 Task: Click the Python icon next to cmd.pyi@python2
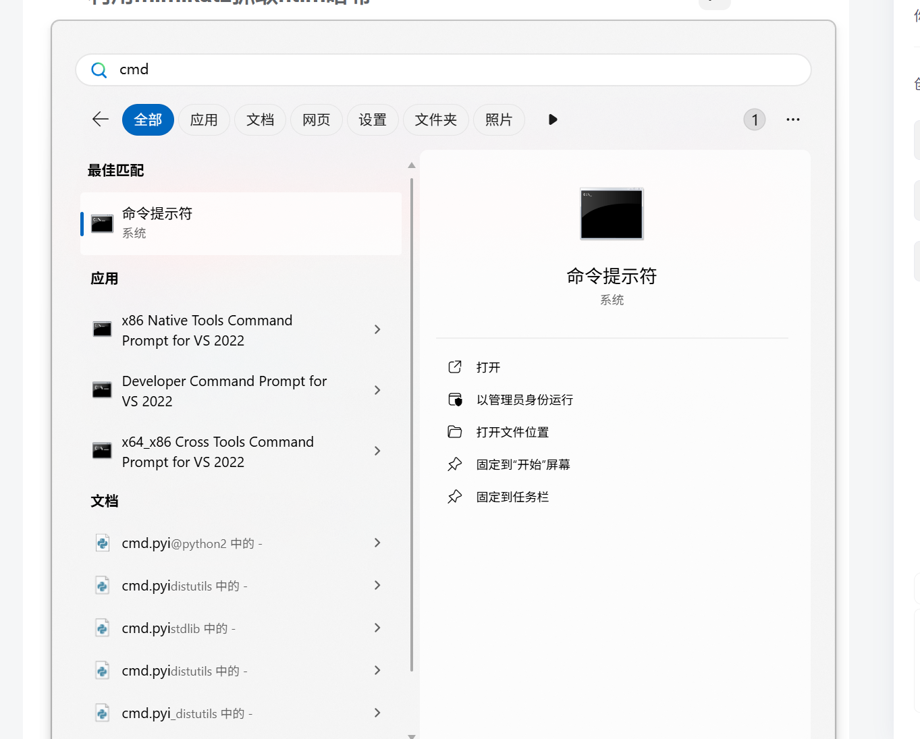(102, 543)
